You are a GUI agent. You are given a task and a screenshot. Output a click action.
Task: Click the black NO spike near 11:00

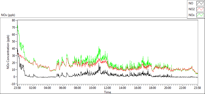pyautogui.click(x=99, y=64)
